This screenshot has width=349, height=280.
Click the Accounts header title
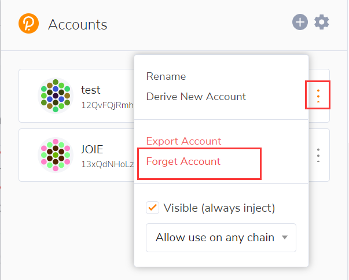click(78, 24)
